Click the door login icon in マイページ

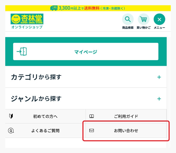coord(22,52)
